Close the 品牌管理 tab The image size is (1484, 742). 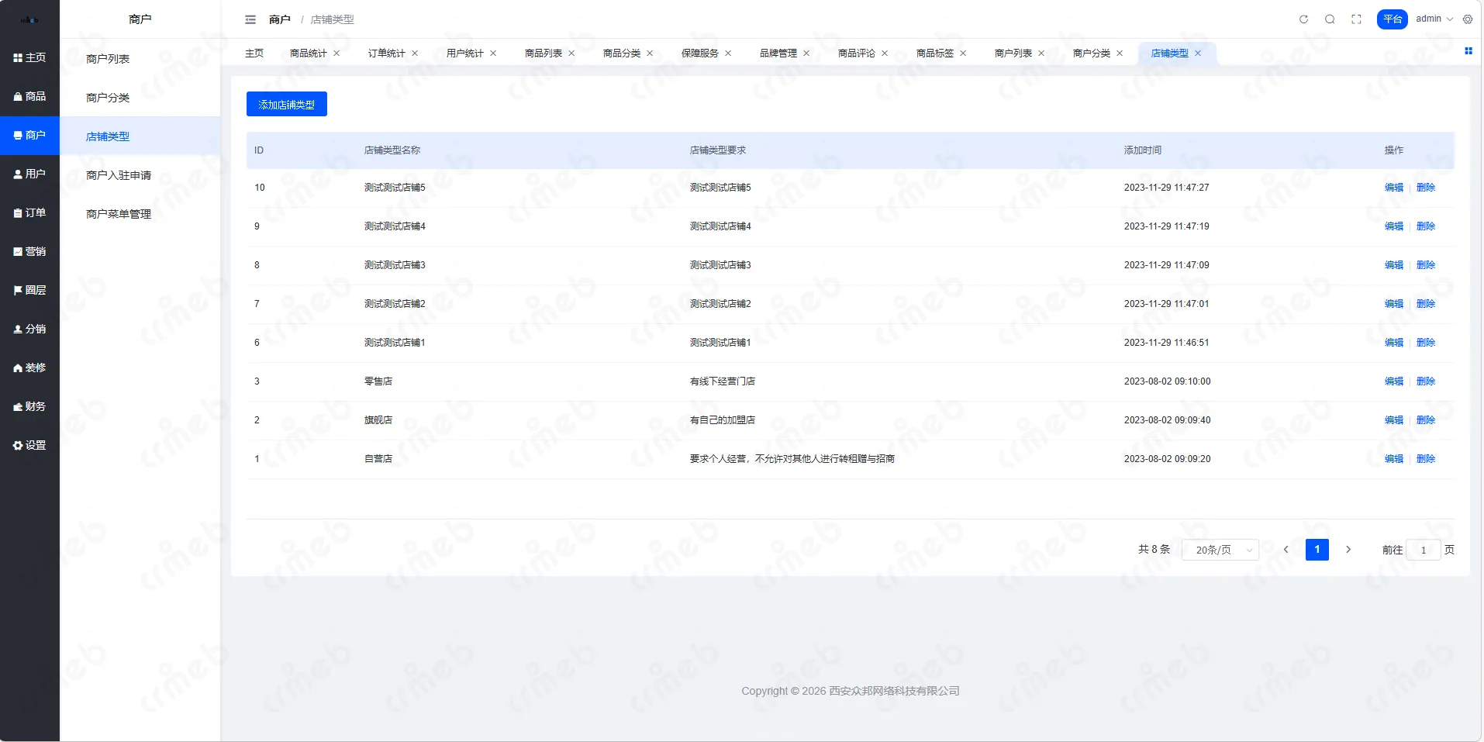806,53
